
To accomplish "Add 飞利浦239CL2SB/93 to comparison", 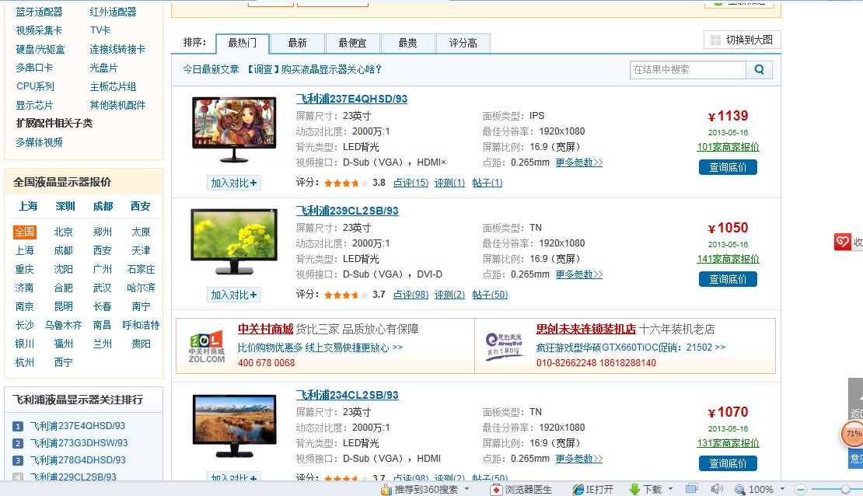I will pos(234,295).
